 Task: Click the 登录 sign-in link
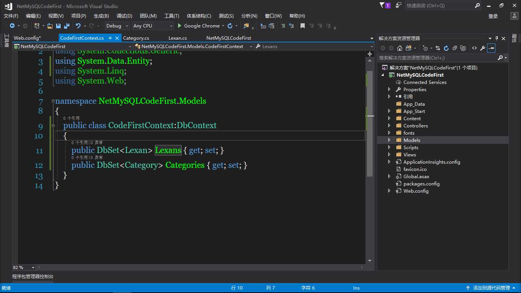coord(493,16)
